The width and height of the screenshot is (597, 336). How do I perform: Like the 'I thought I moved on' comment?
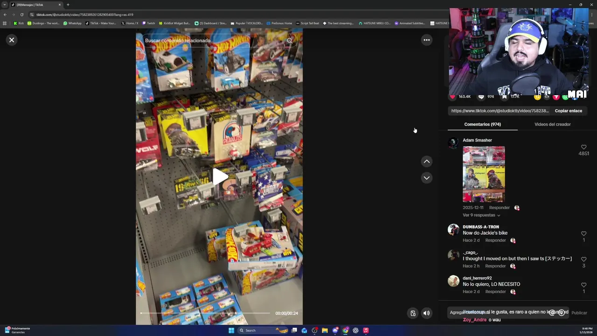(x=583, y=259)
